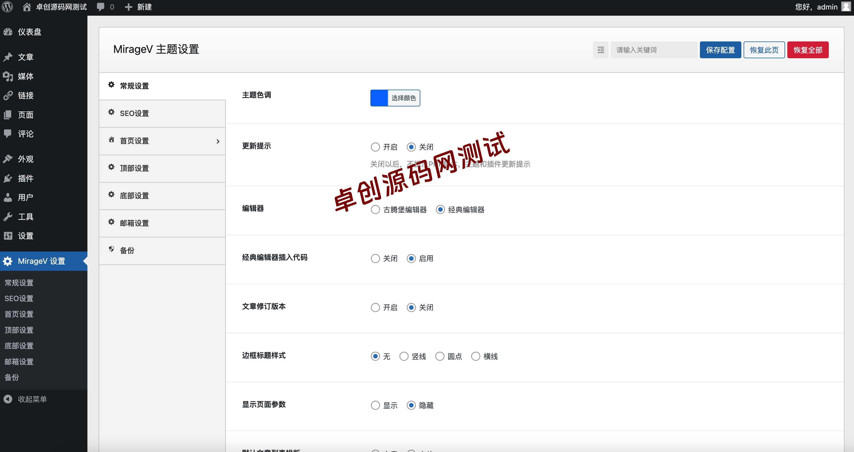Open 仪表盘 dashboard icon
The image size is (854, 452).
coord(8,32)
